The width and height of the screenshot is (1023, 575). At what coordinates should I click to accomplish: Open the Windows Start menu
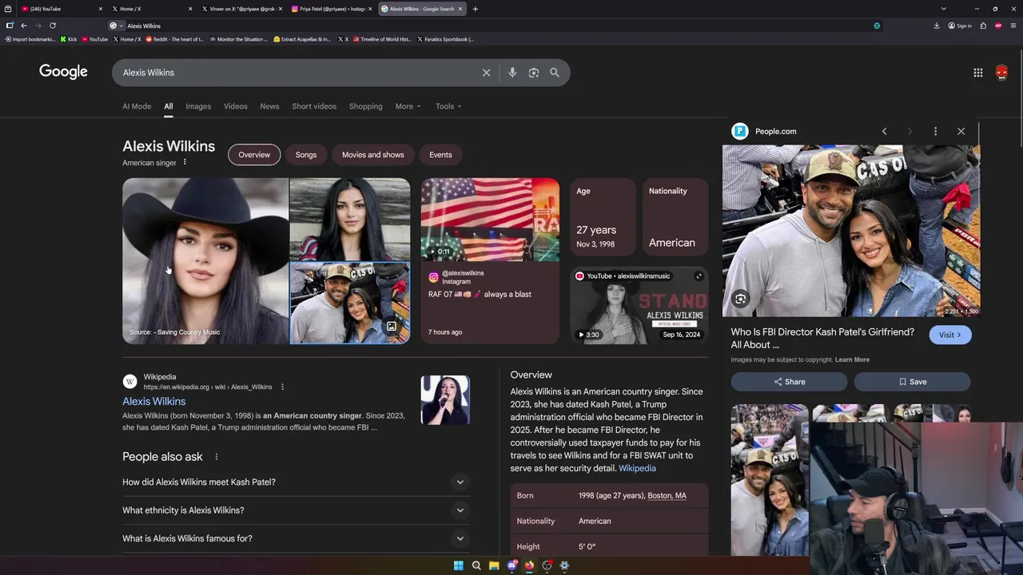pyautogui.click(x=459, y=565)
